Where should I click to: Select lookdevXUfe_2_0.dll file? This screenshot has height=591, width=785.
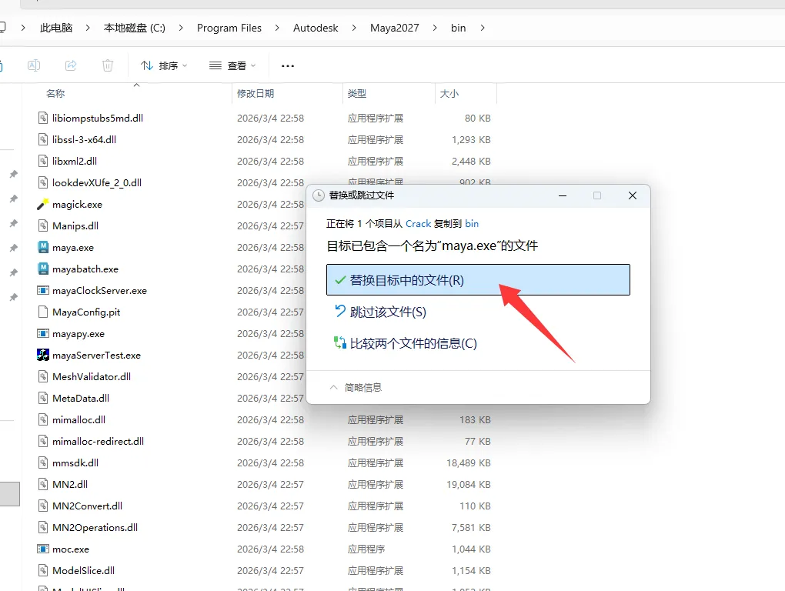click(x=97, y=182)
